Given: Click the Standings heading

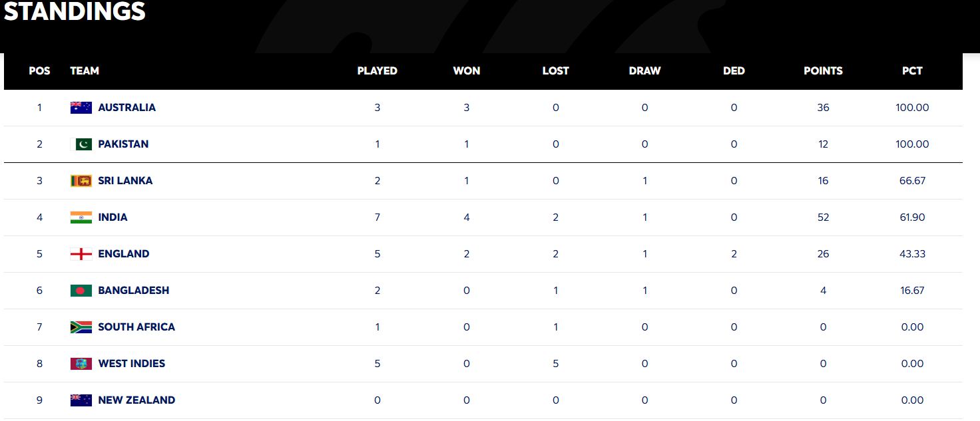Looking at the screenshot, I should [75, 12].
